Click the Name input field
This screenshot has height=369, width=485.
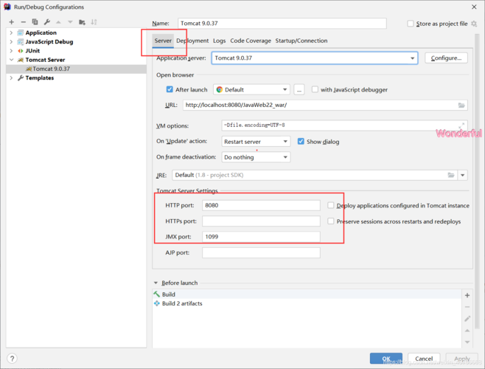click(282, 23)
